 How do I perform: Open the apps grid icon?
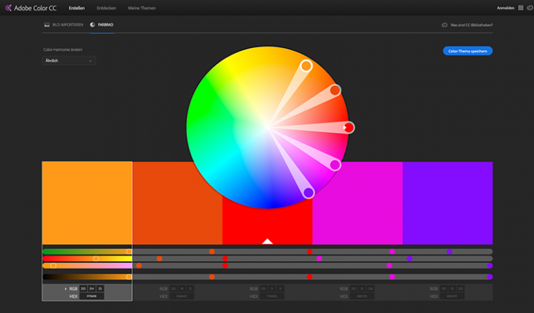521,8
